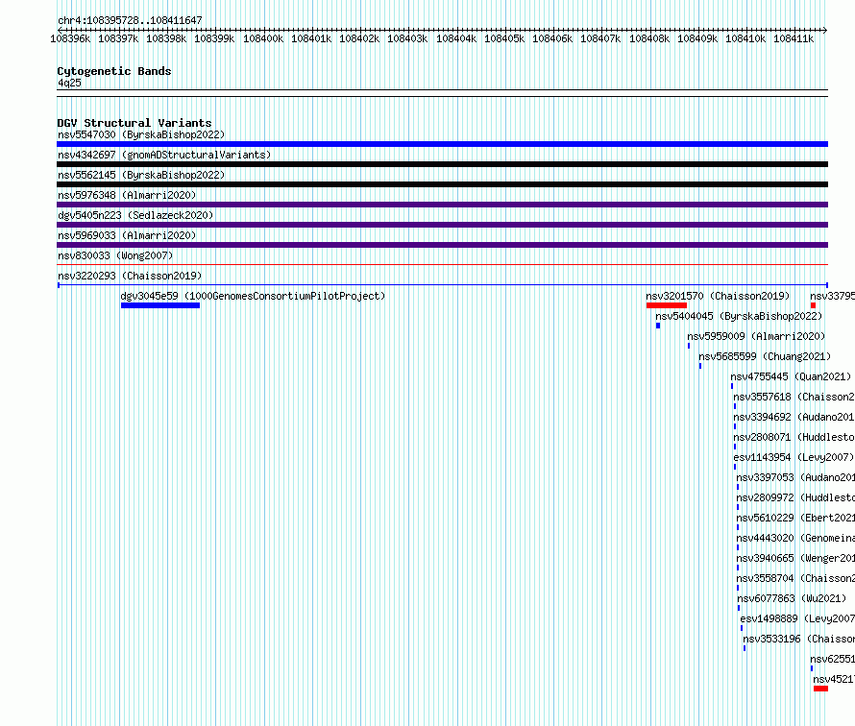Open variant esv1143954 (Levy2007) label
Screen dimensions: 855x726
pyautogui.click(x=794, y=457)
